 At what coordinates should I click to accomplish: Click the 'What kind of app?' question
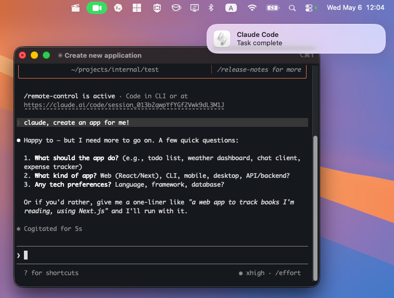66,175
